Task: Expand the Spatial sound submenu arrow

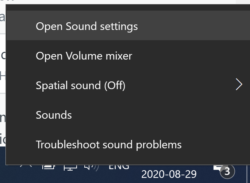Action: (239, 85)
